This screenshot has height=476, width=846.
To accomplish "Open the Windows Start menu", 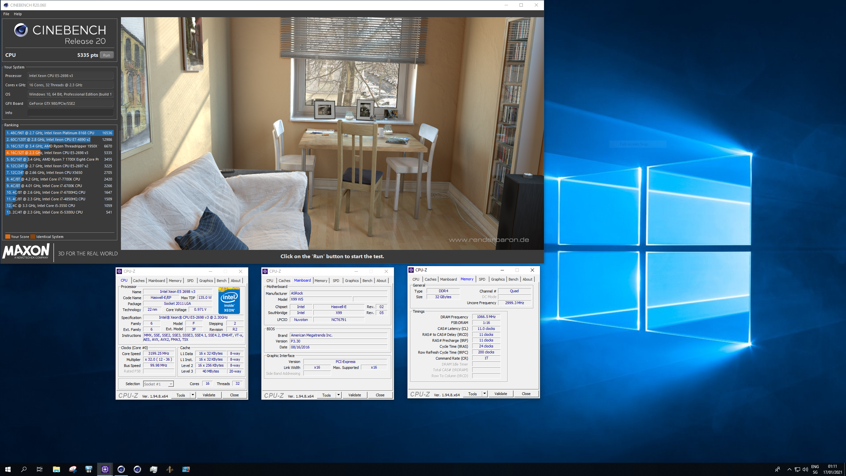I will point(8,469).
